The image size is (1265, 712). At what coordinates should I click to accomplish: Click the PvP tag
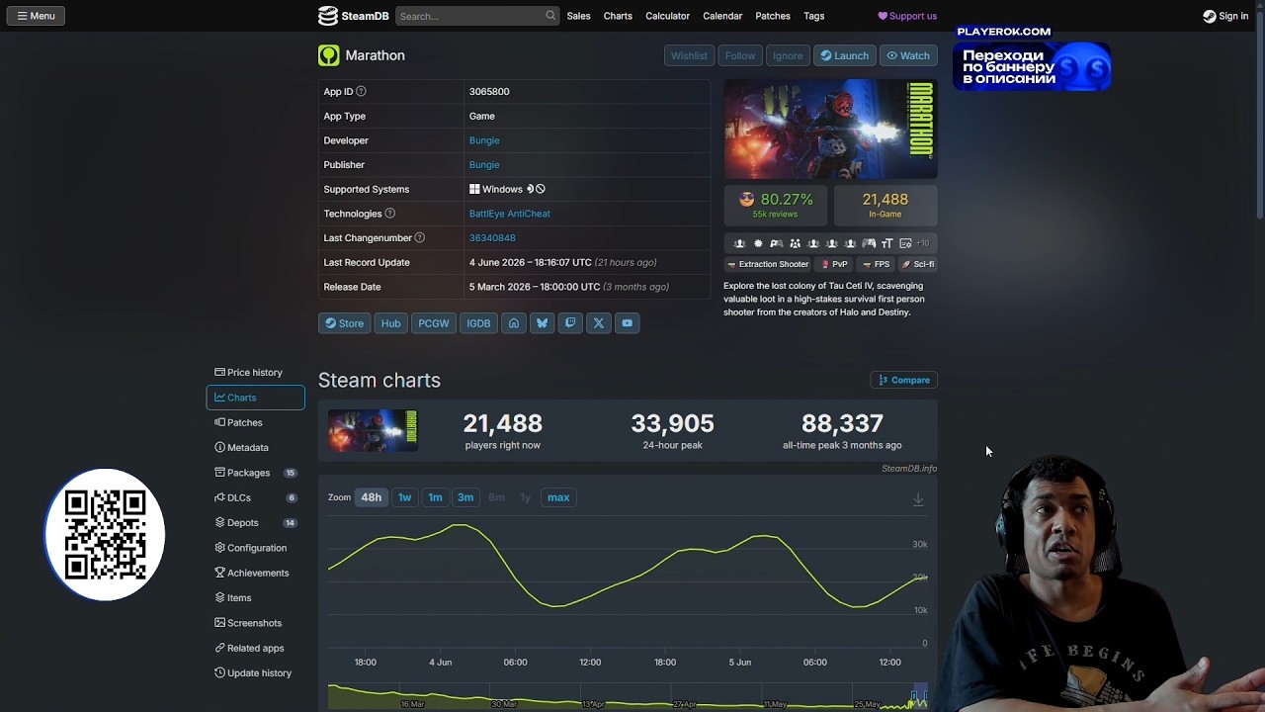[x=835, y=264]
